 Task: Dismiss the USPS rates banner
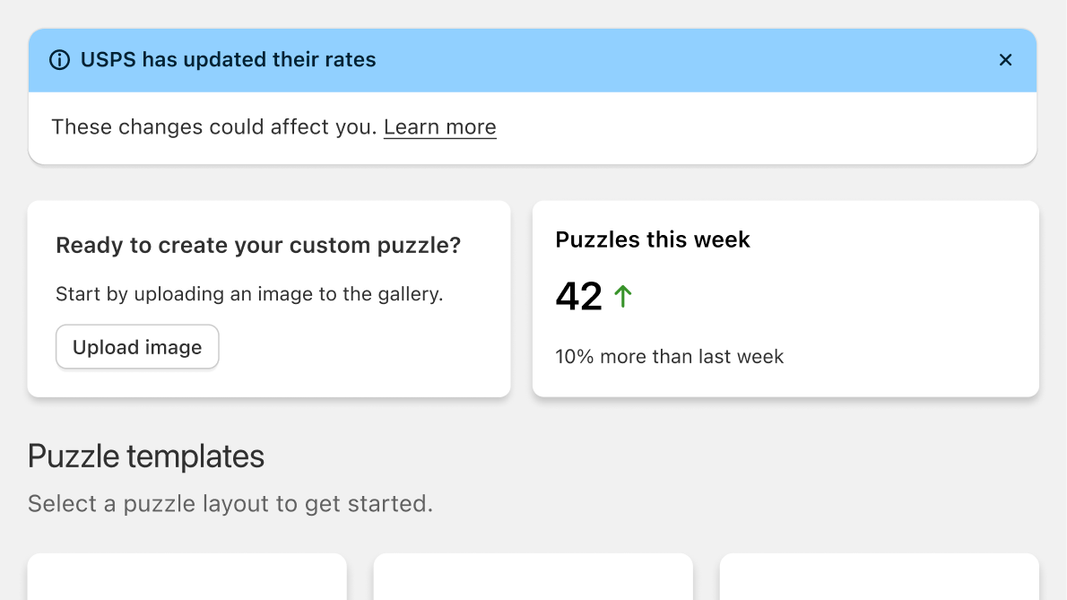tap(1005, 60)
